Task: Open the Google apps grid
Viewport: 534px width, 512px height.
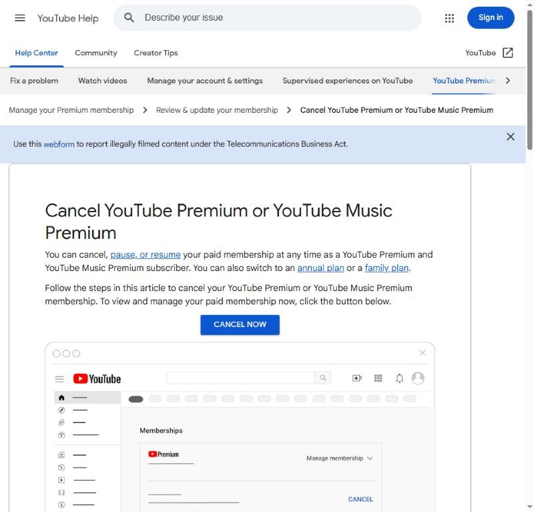Action: (x=449, y=18)
